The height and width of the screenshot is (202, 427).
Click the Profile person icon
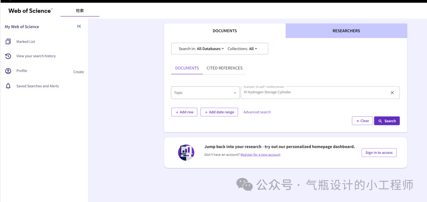(8, 71)
